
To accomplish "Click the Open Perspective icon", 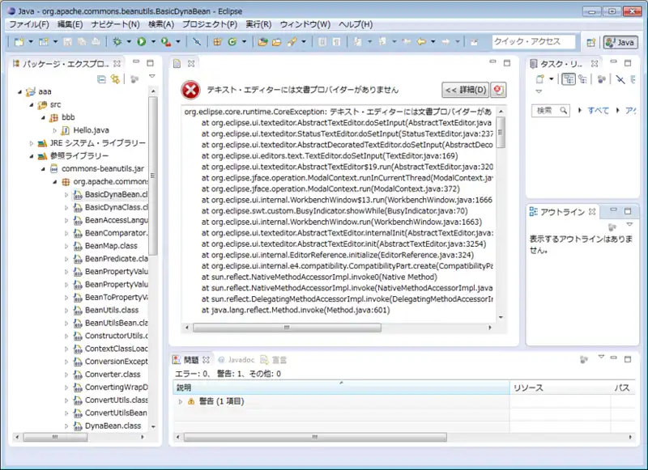I will 591,42.
